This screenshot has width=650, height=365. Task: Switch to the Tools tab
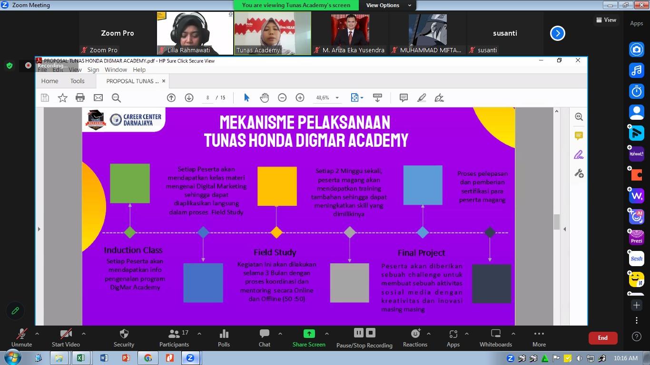tap(77, 81)
